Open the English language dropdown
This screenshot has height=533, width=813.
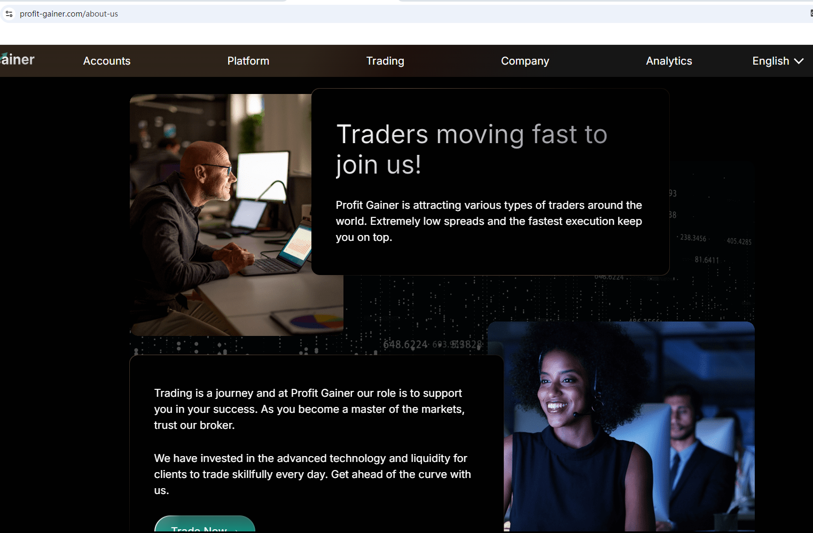coord(778,61)
